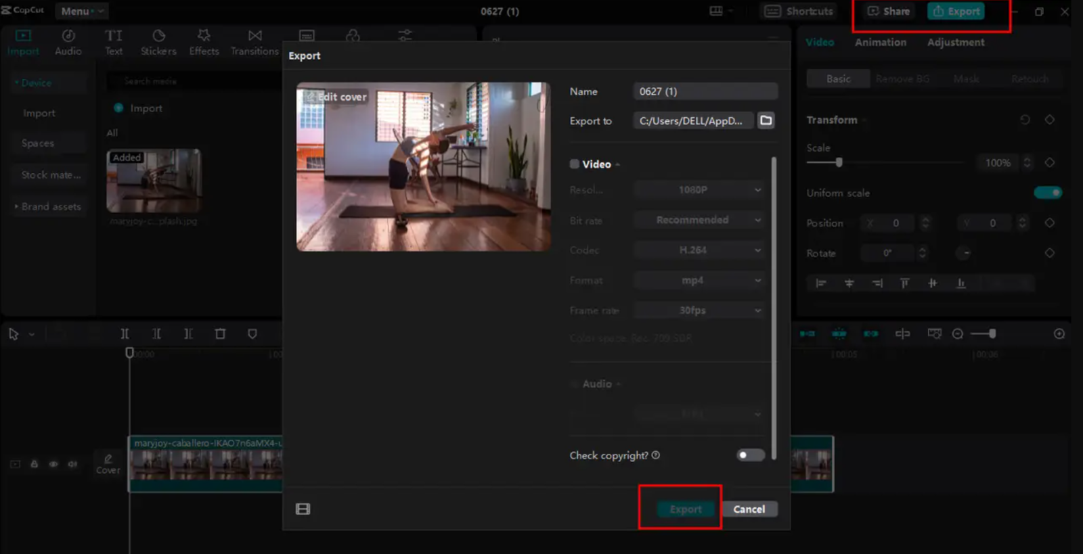Screen dimensions: 1083x554
Task: Toggle the main track magnet icon
Action: 808,333
